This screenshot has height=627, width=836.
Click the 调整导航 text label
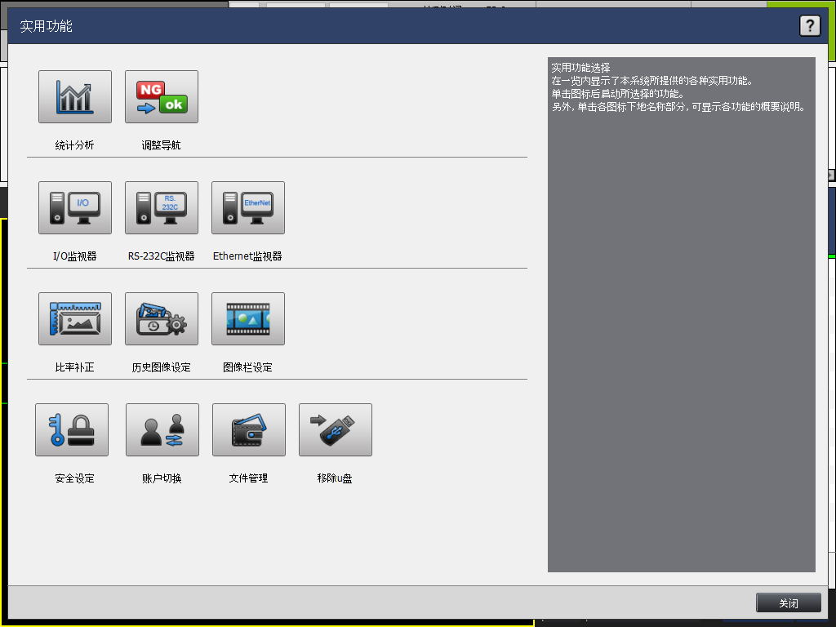[x=162, y=145]
